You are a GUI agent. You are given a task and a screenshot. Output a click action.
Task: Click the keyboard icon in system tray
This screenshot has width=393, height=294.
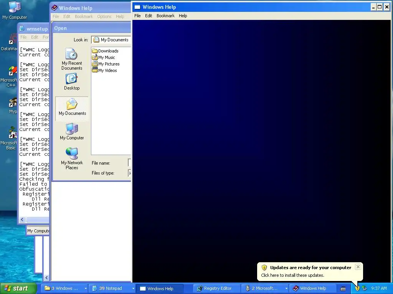pos(343,289)
